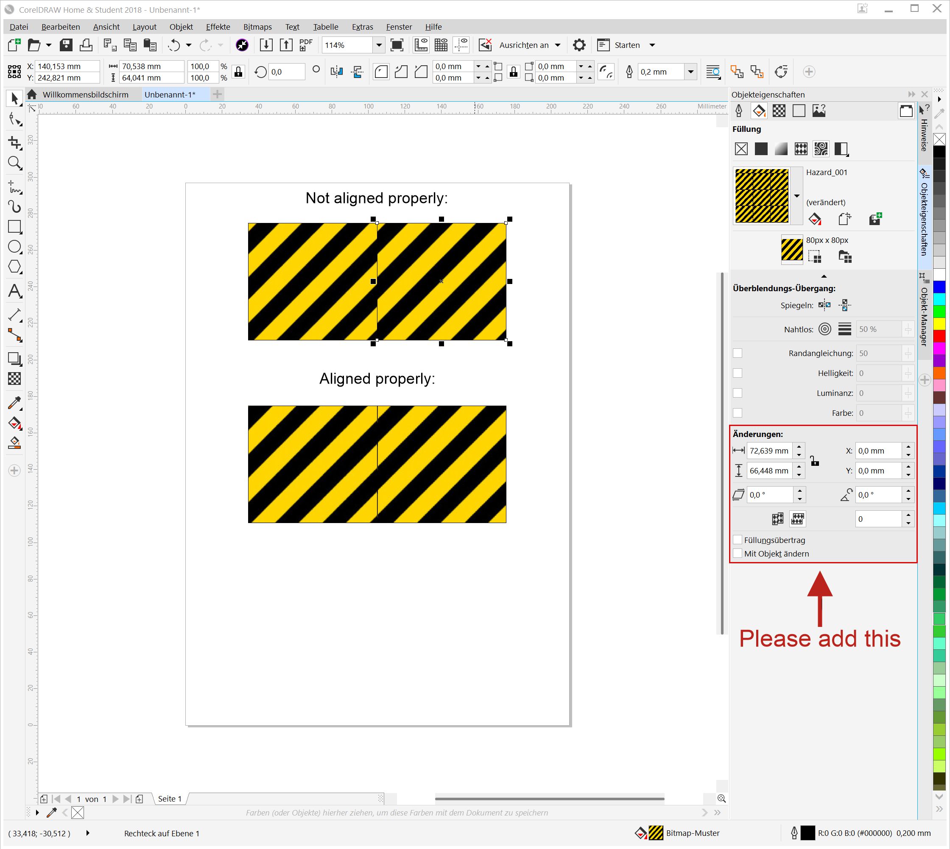Image resolution: width=950 pixels, height=849 pixels.
Task: Select the Pick tool in toolbox
Action: pos(14,98)
